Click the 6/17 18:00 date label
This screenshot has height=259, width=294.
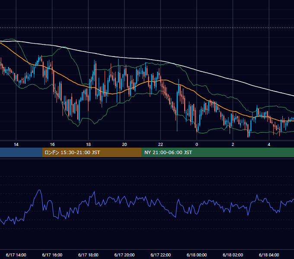(88, 255)
